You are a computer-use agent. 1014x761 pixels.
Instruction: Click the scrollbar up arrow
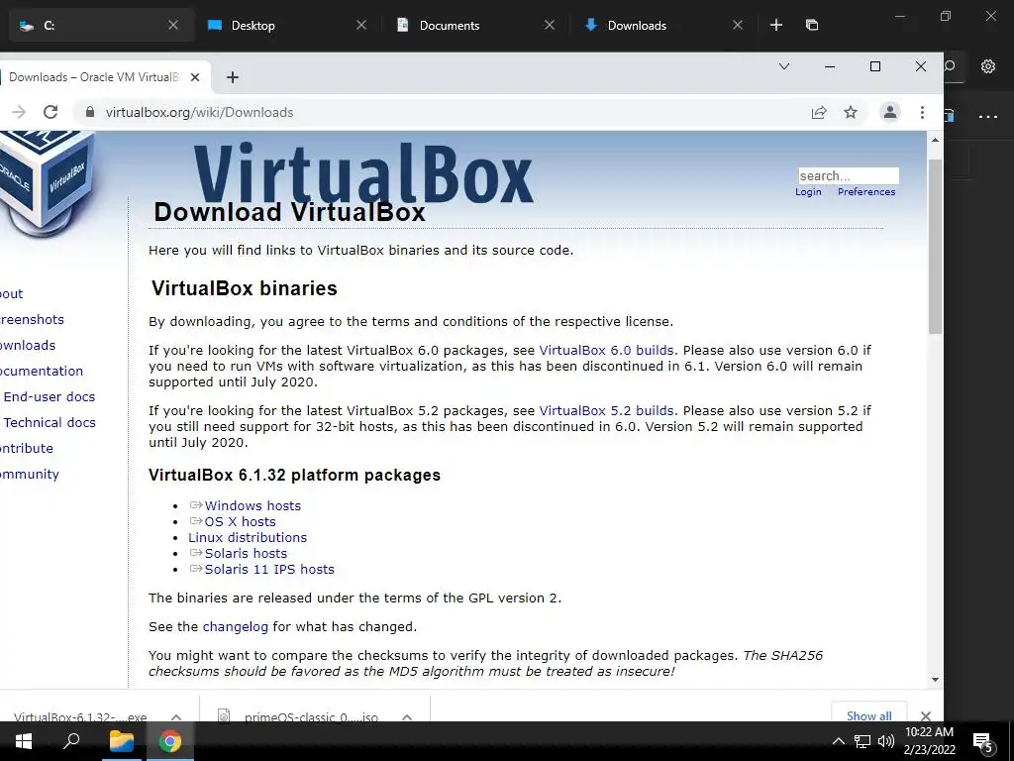935,140
